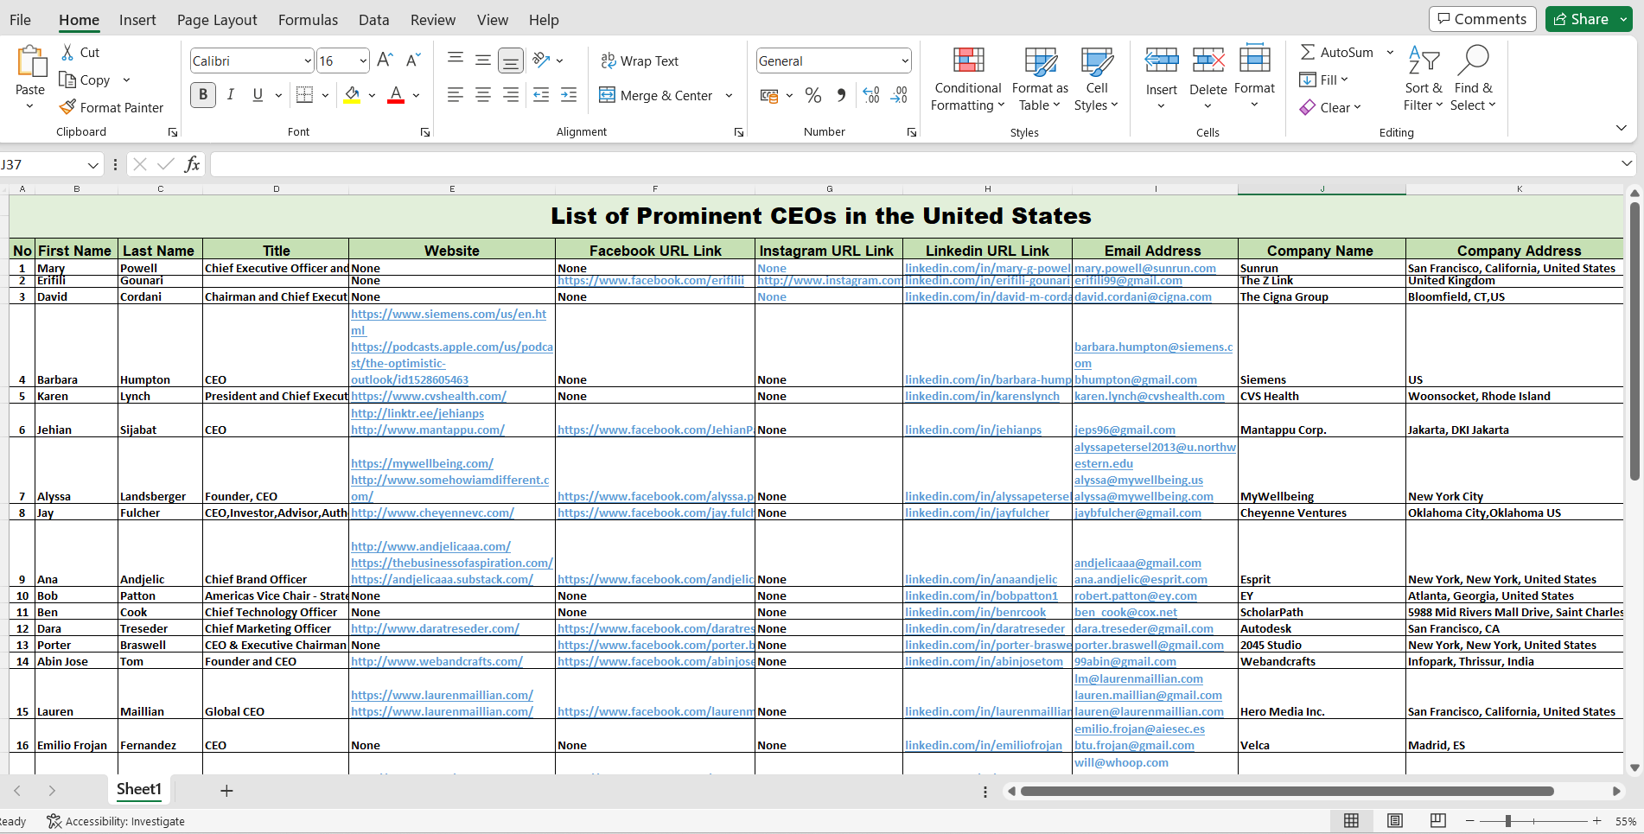Switch to the Insert tab
This screenshot has height=834, width=1644.
point(137,20)
